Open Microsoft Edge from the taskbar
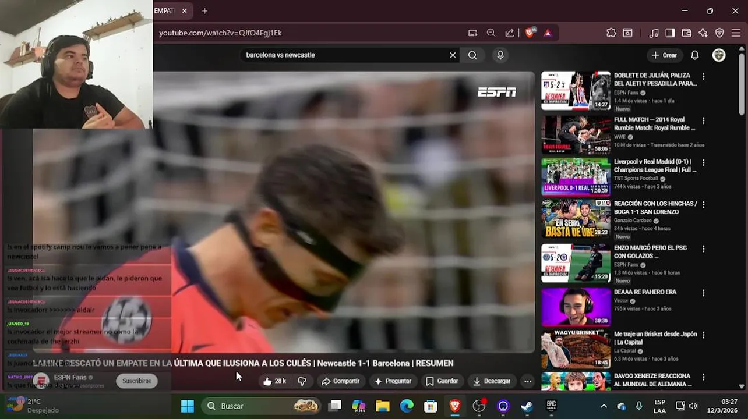 (407, 406)
